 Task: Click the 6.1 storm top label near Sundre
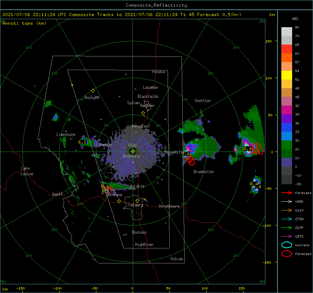pos(82,142)
